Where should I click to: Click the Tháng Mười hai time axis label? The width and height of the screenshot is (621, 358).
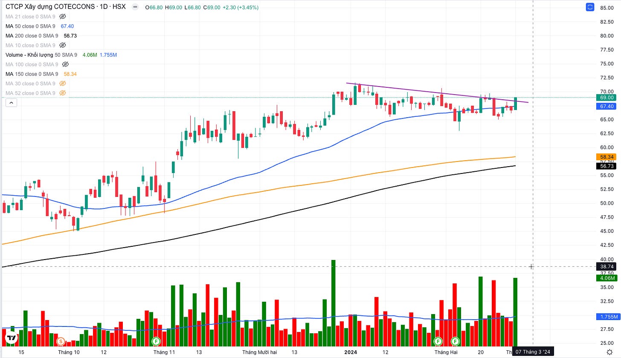coord(260,352)
